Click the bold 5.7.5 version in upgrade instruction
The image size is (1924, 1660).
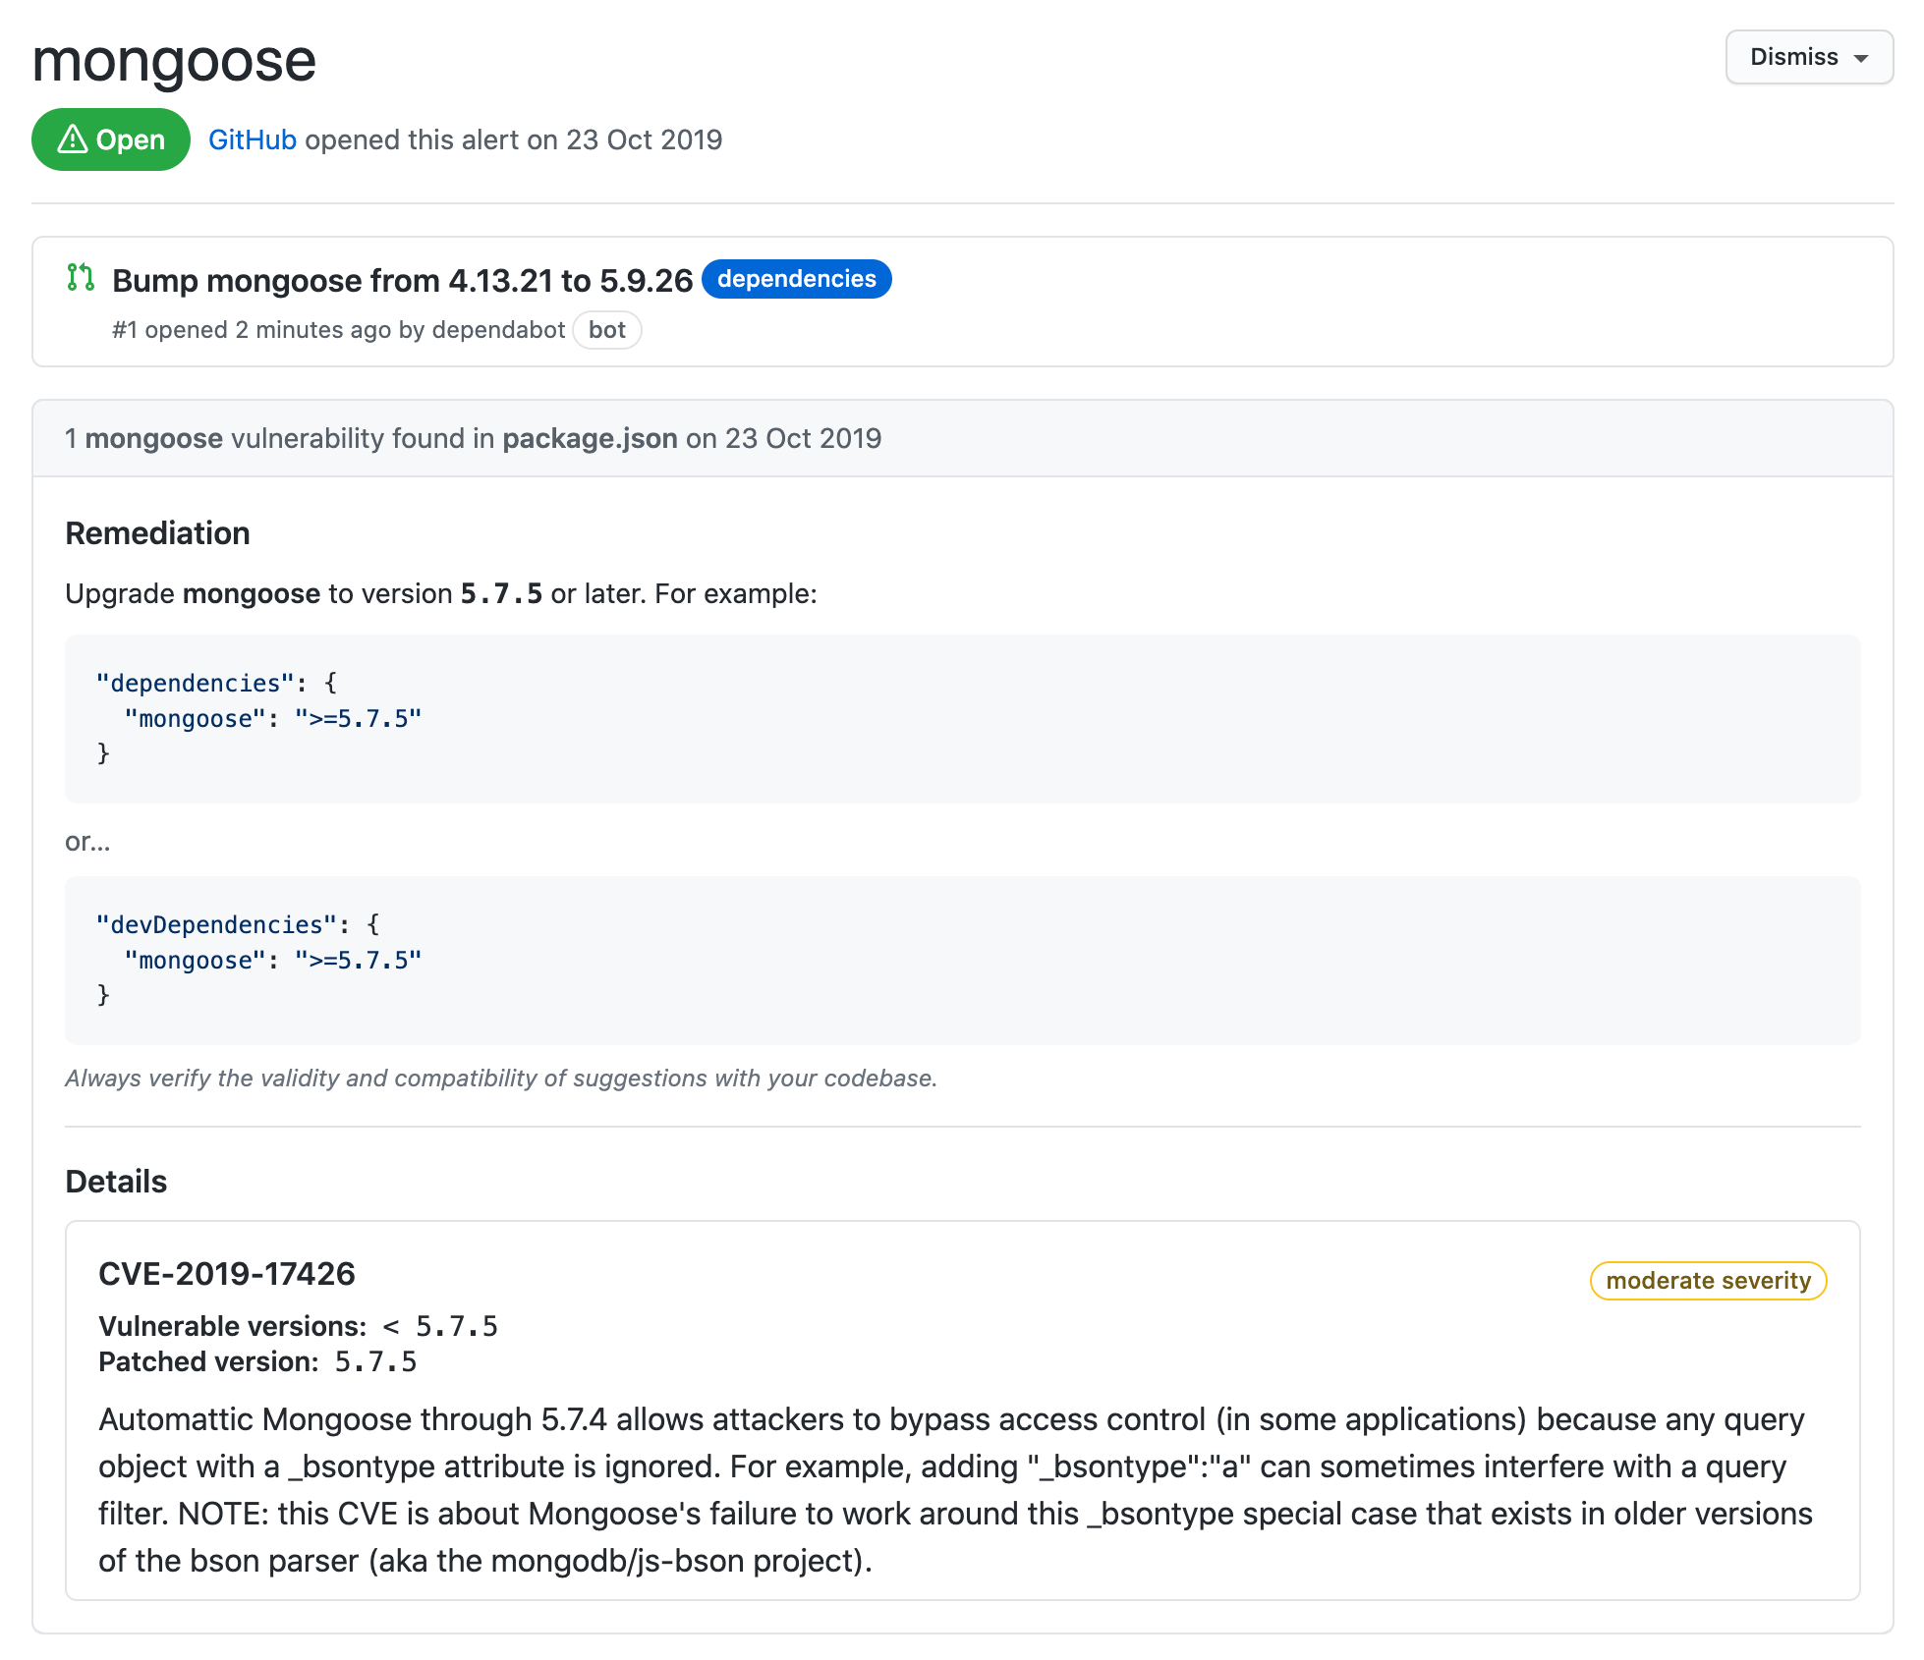(x=501, y=594)
